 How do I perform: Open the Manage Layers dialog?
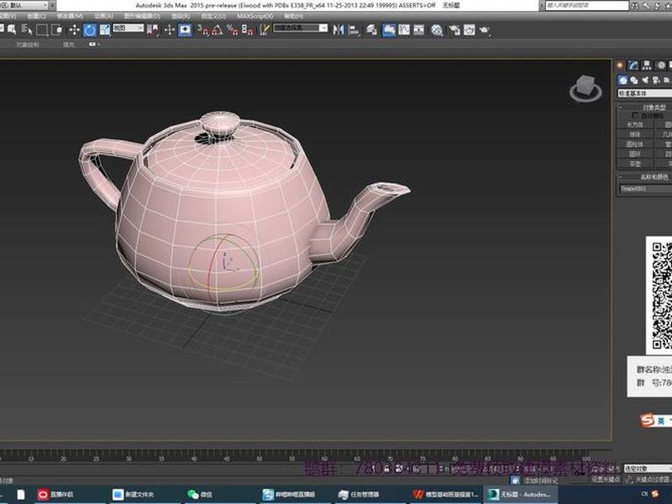coord(372,29)
